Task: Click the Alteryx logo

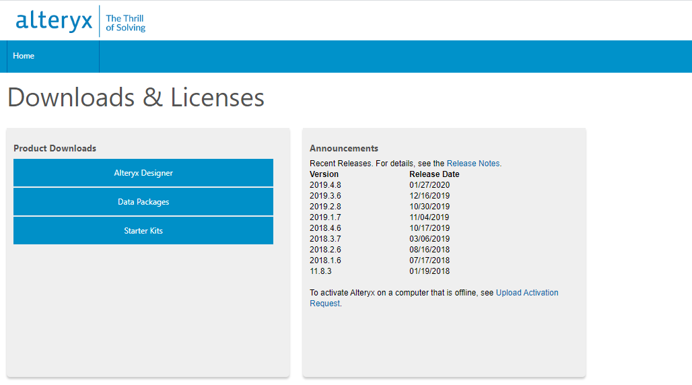Action: 54,22
